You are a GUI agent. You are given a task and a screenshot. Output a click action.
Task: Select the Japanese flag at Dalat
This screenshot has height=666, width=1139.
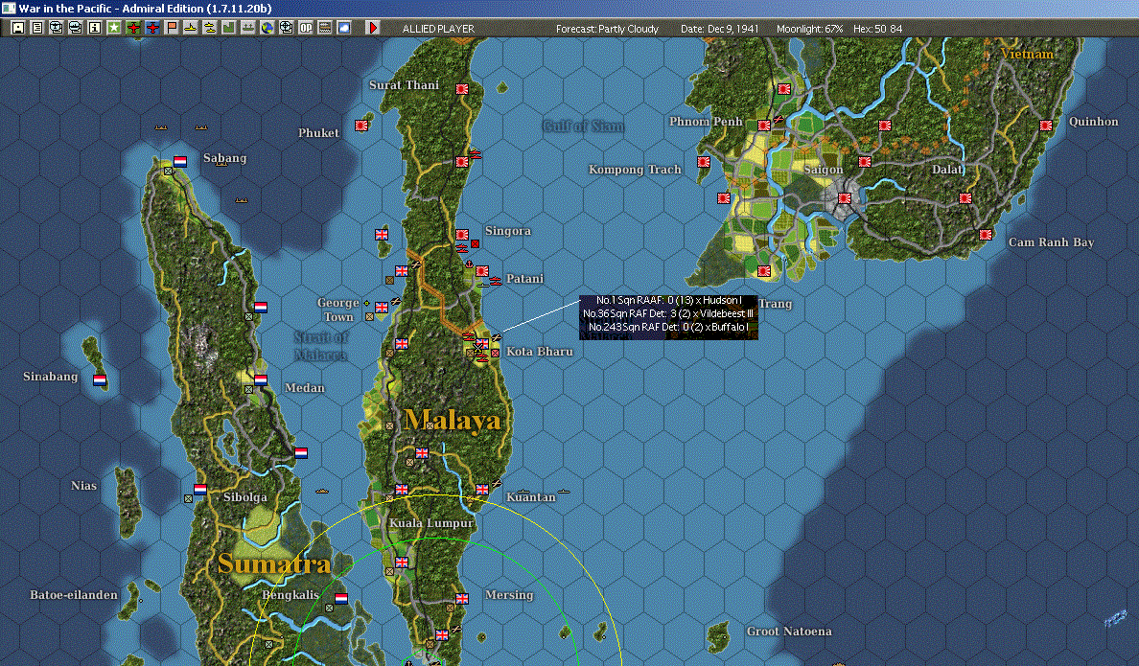pos(965,198)
